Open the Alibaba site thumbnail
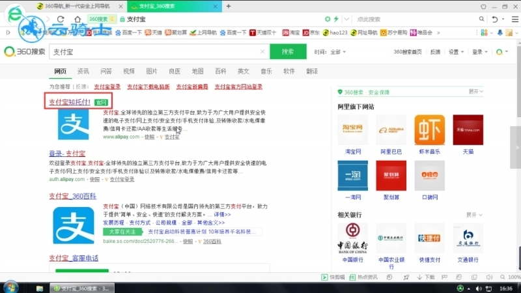The image size is (521, 293). tap(391, 130)
